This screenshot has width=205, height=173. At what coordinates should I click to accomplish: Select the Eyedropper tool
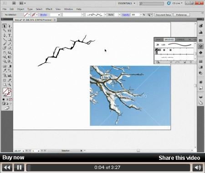pyautogui.click(x=5, y=70)
